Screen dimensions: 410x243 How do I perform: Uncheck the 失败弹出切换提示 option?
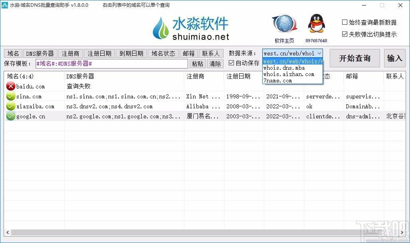(345, 33)
